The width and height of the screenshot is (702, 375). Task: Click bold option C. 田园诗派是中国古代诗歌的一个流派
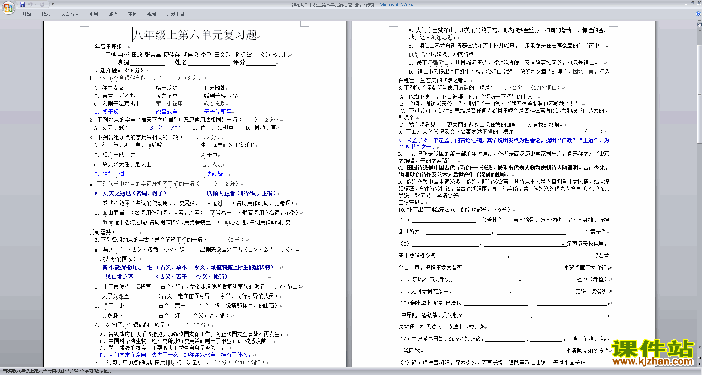pyautogui.click(x=503, y=171)
